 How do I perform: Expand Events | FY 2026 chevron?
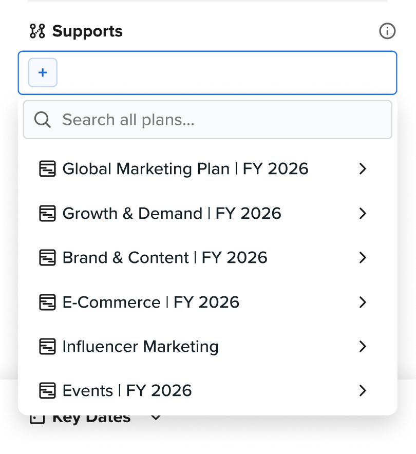point(363,391)
